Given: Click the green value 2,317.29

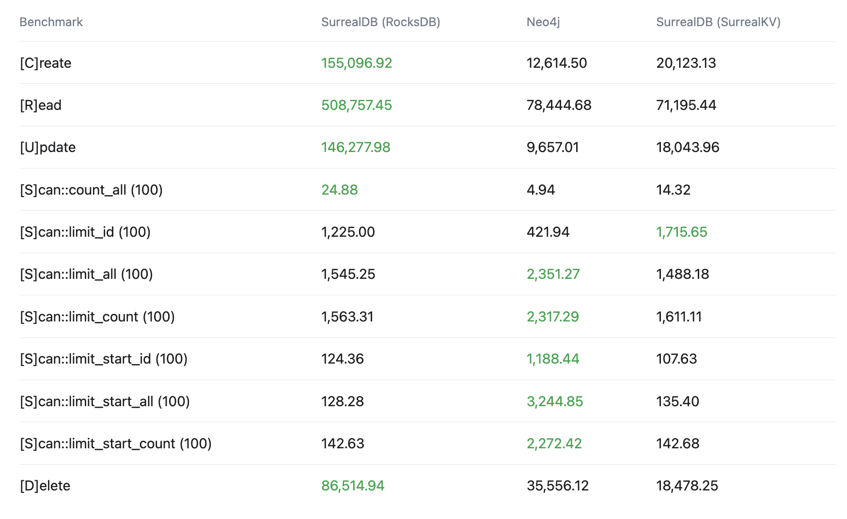Looking at the screenshot, I should [553, 317].
